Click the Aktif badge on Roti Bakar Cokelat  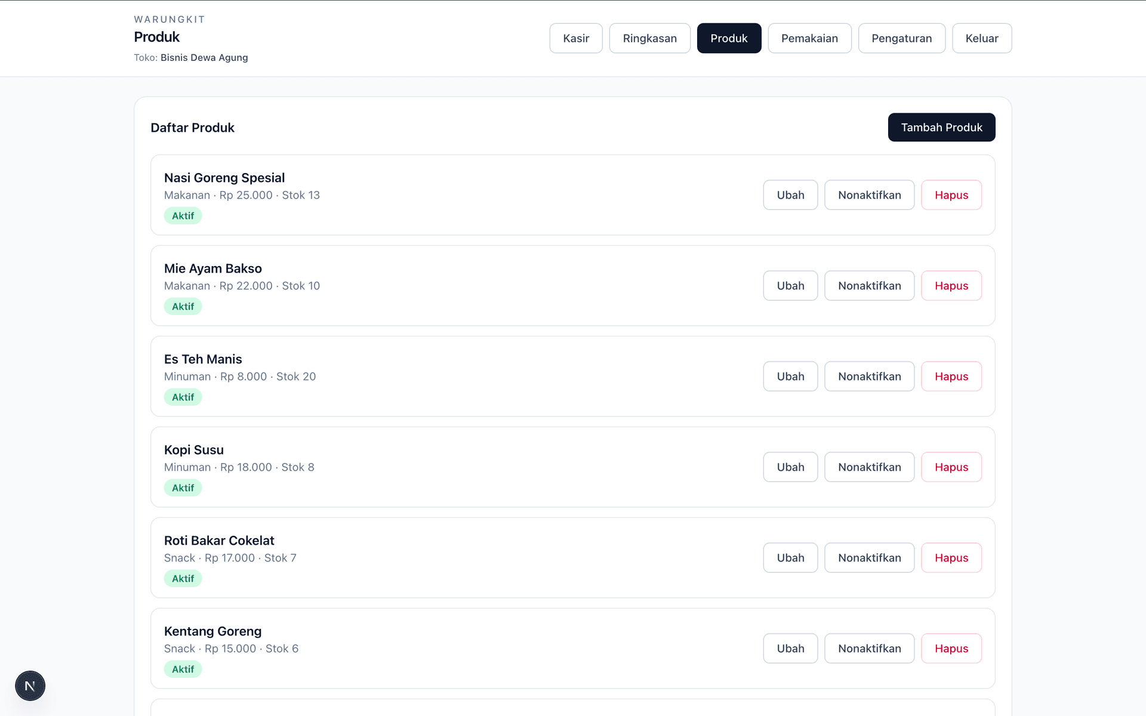click(183, 579)
